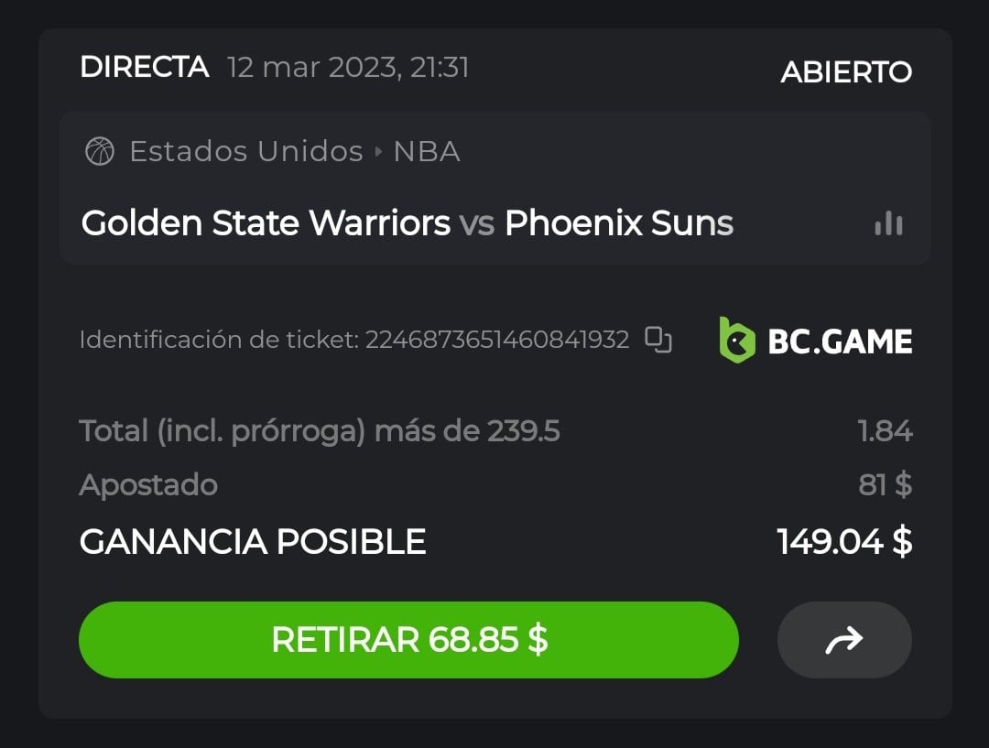
Task: Click the Total más de 239.5 selection
Action: click(320, 430)
